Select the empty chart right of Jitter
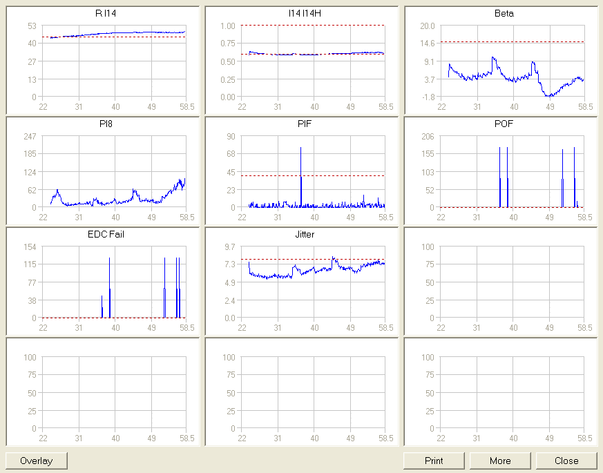Viewport: 603px width, 473px height. pos(512,282)
